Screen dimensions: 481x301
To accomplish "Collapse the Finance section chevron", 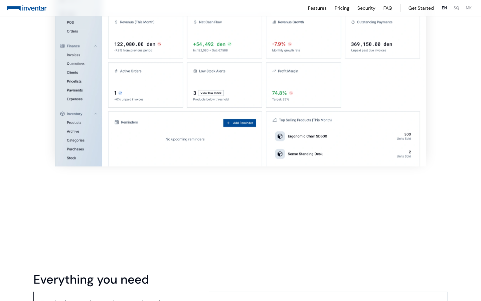I will (96, 46).
